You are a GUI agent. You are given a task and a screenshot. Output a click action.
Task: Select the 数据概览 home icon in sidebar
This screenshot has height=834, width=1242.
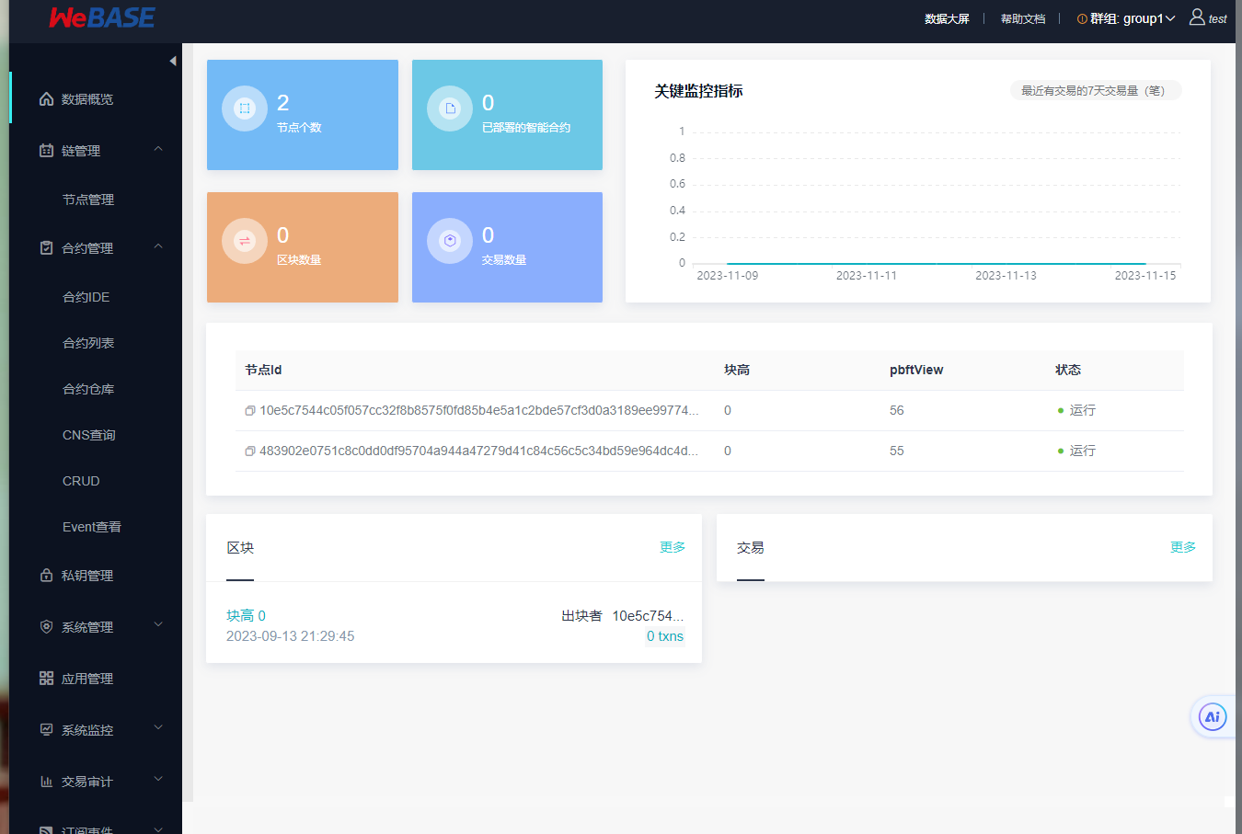point(46,98)
